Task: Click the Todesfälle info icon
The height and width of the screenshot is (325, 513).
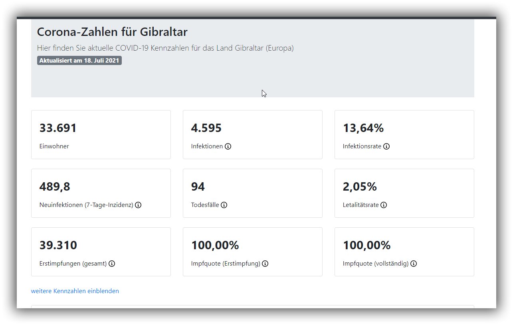Action: [224, 205]
